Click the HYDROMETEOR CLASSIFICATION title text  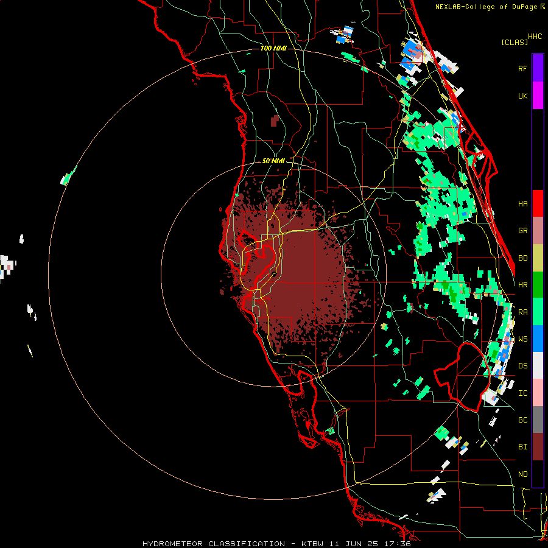pyautogui.click(x=214, y=544)
